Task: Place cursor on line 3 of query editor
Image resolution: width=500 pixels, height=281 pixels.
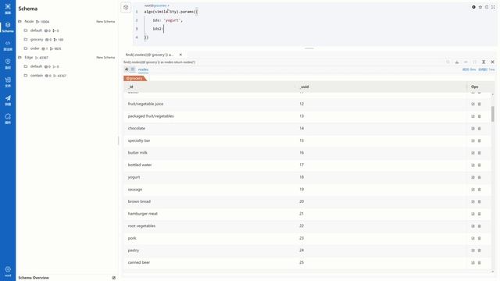Action: pos(314,29)
